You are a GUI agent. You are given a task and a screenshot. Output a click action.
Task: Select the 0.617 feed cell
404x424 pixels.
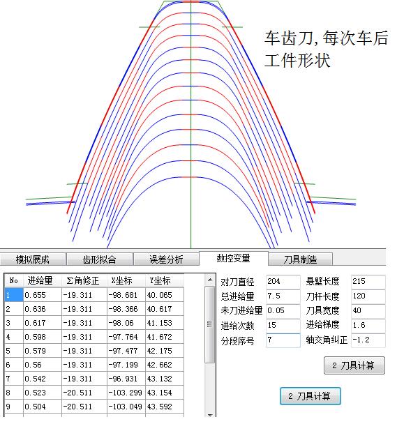pyautogui.click(x=43, y=323)
